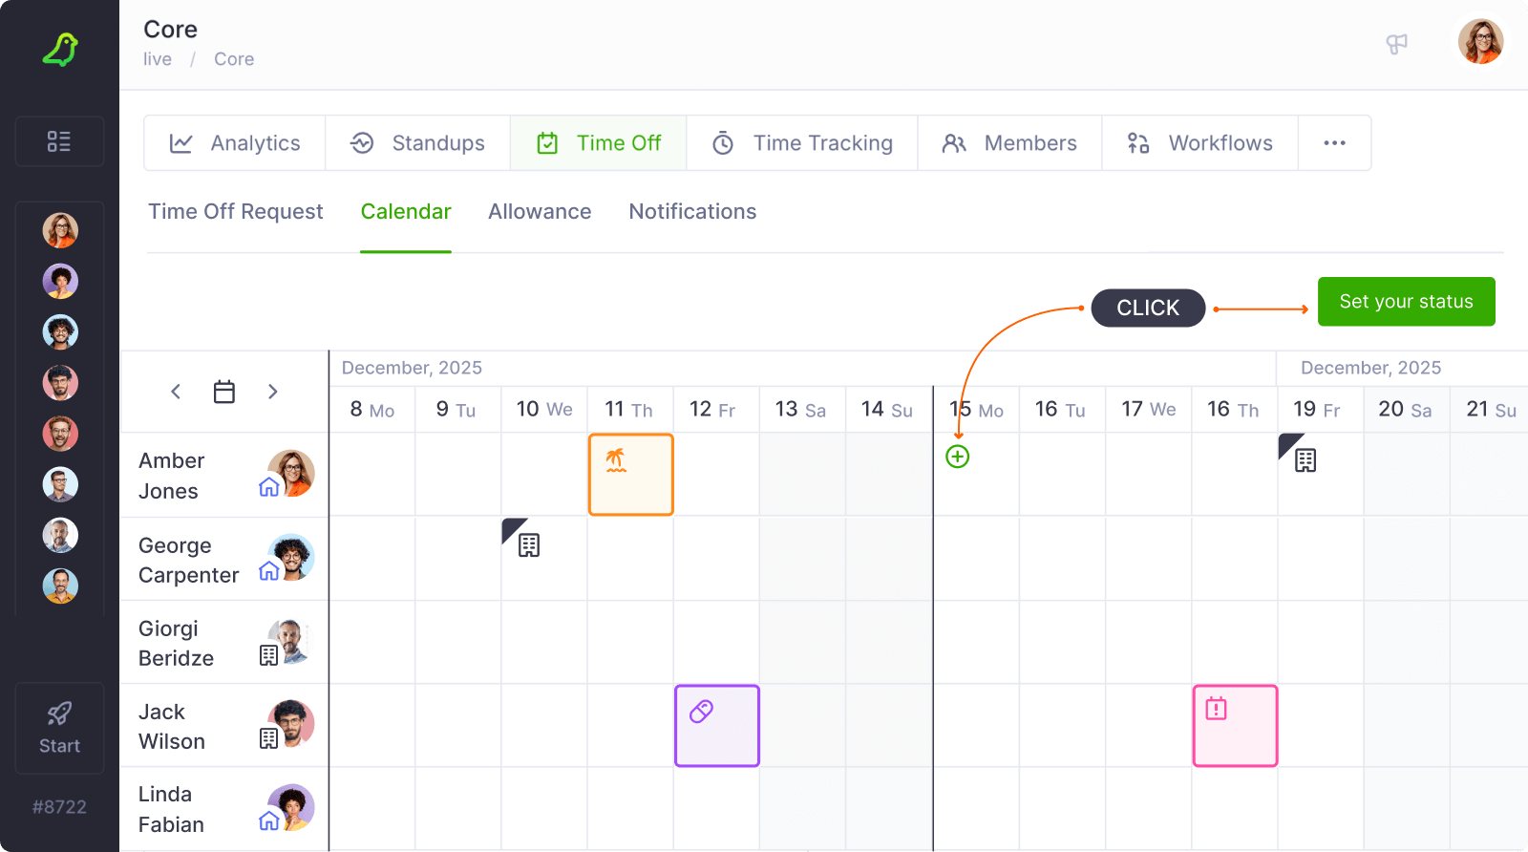Click the live breadcrumb link
Image resolution: width=1528 pixels, height=852 pixels.
tap(158, 59)
